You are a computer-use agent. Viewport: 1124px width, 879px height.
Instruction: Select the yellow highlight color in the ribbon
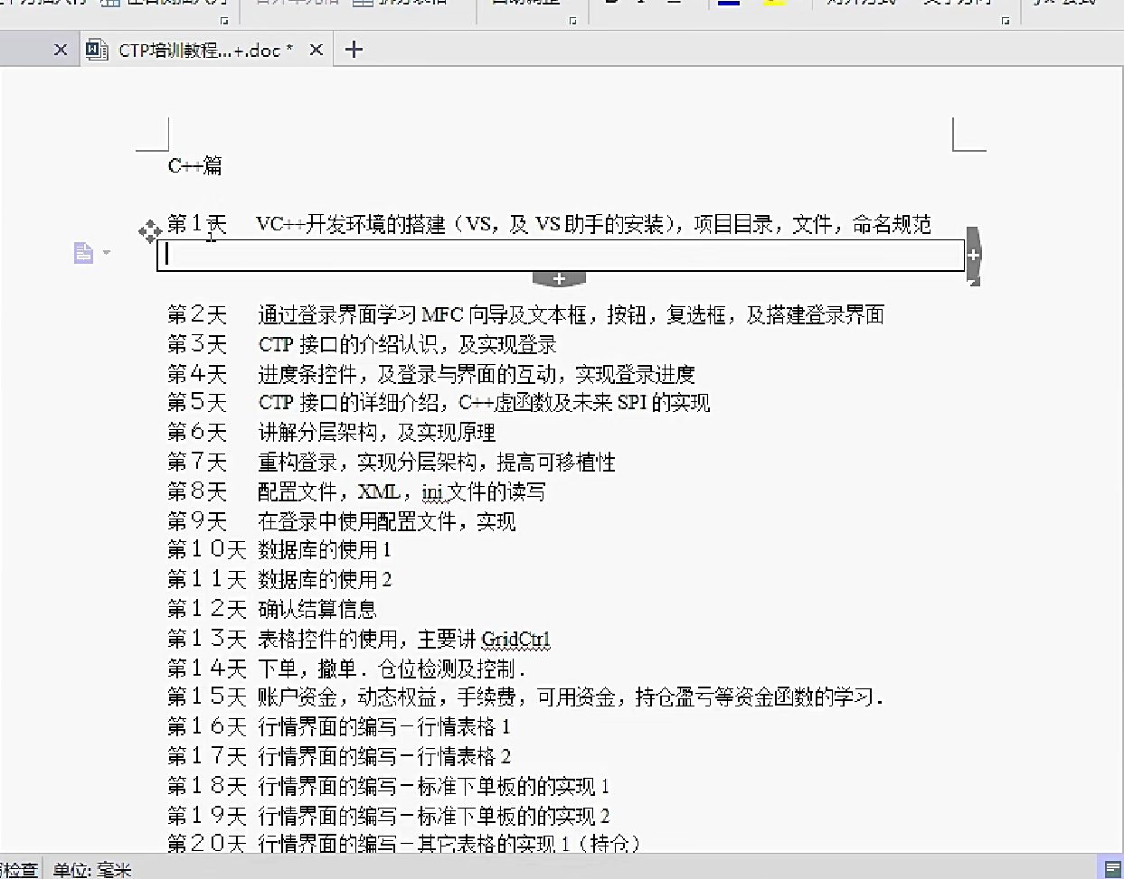tap(773, 4)
